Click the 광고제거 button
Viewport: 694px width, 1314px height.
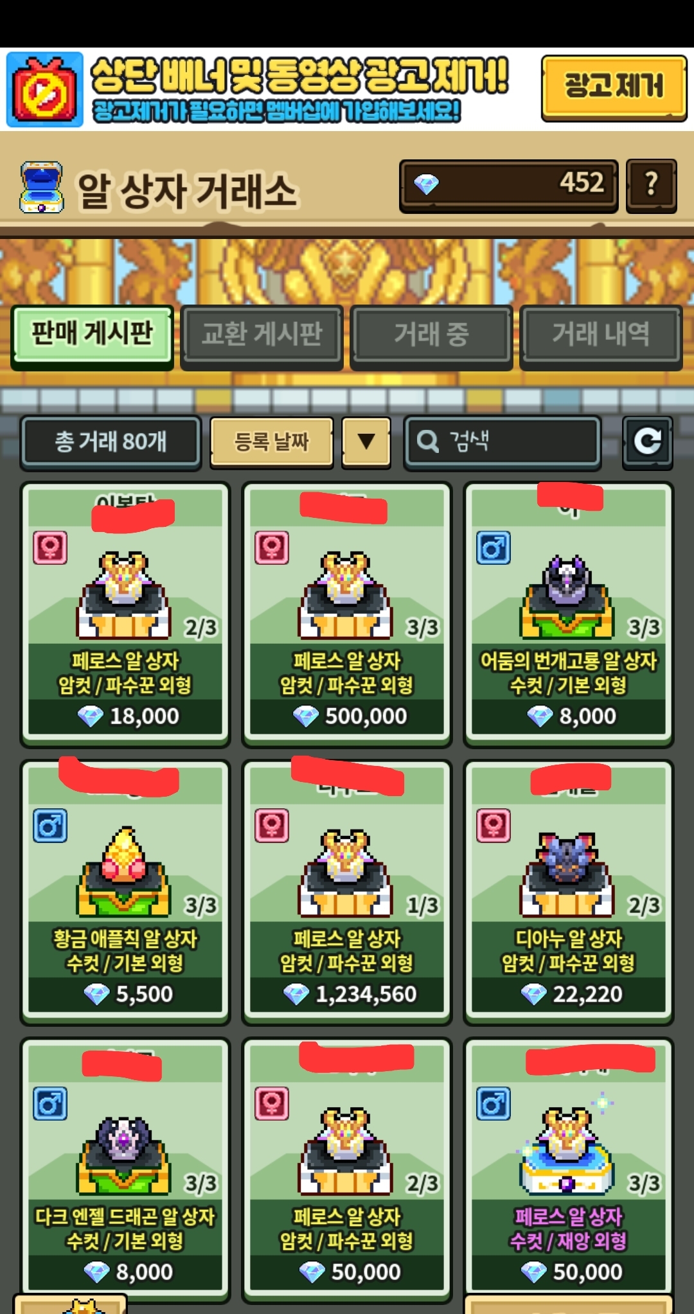[614, 87]
